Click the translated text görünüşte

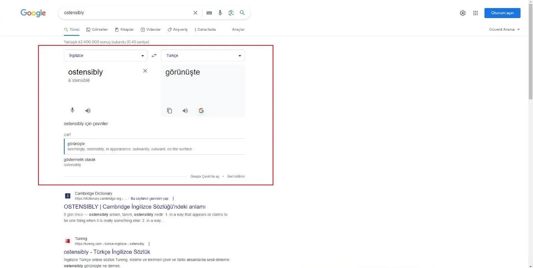click(183, 72)
